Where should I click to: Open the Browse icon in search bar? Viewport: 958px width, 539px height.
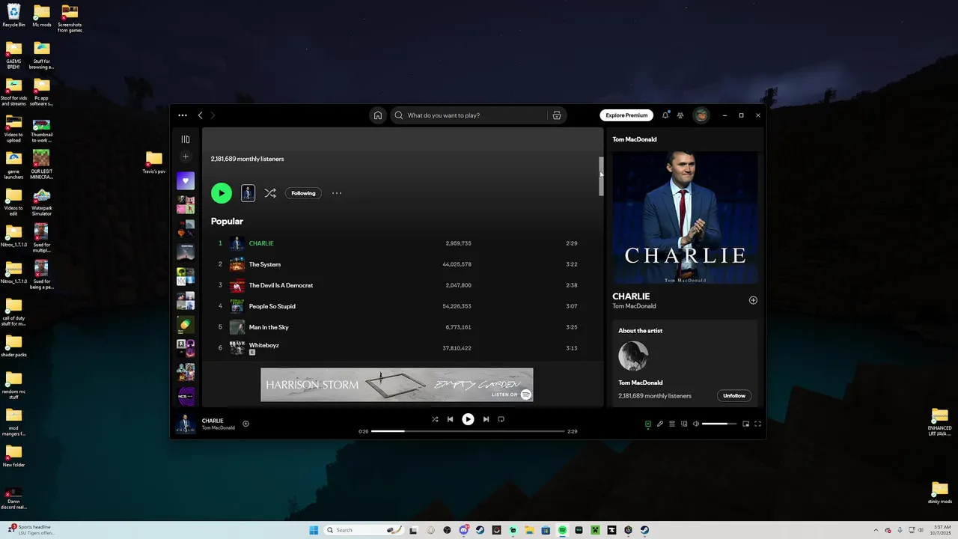pos(557,115)
